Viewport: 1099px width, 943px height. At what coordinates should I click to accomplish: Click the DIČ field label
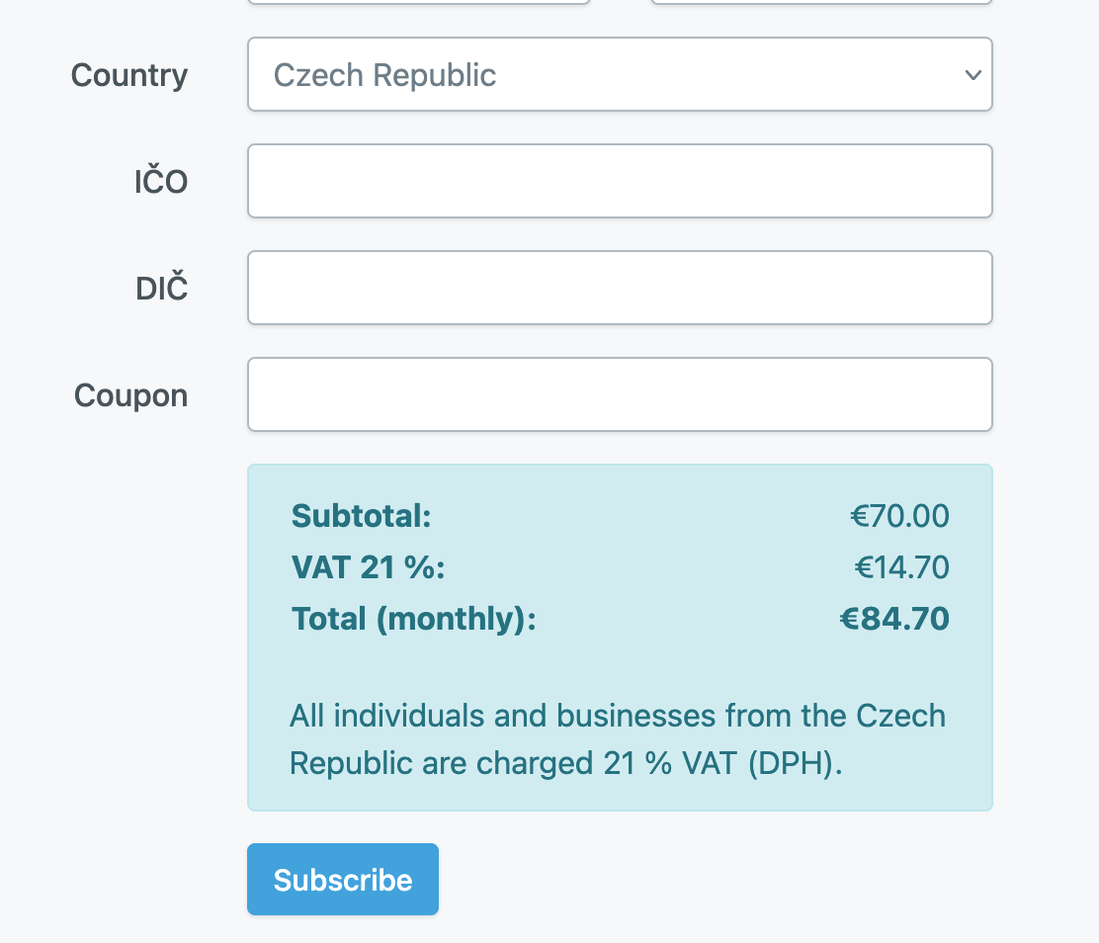tap(162, 288)
